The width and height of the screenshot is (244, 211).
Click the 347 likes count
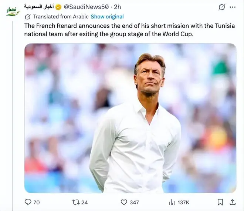(x=134, y=202)
